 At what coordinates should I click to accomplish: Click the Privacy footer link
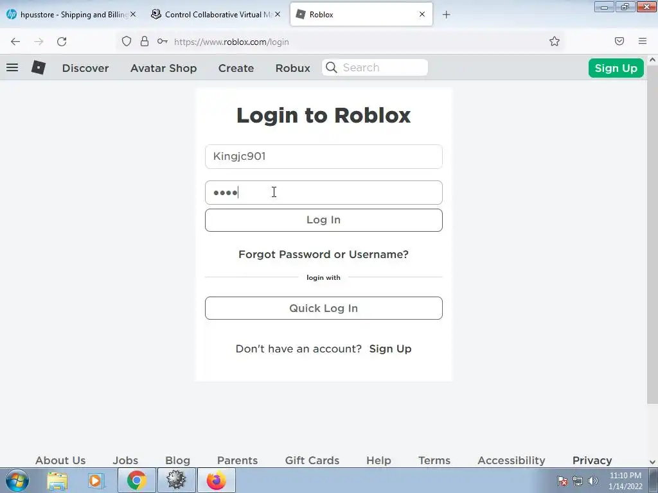(592, 460)
